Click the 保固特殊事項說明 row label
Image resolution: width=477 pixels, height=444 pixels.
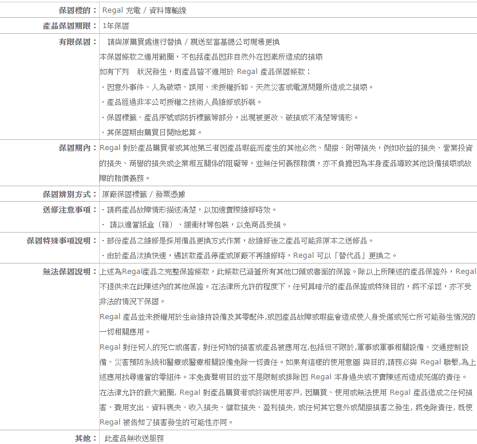(x=62, y=241)
